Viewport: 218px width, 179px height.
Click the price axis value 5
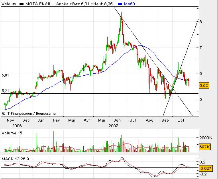click(200, 99)
